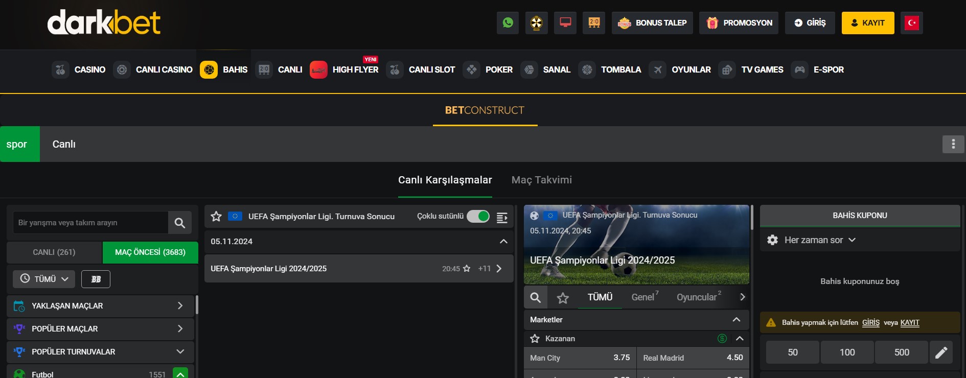Click GİRİŞ link in bet slip warning
This screenshot has height=378, width=966.
(871, 323)
